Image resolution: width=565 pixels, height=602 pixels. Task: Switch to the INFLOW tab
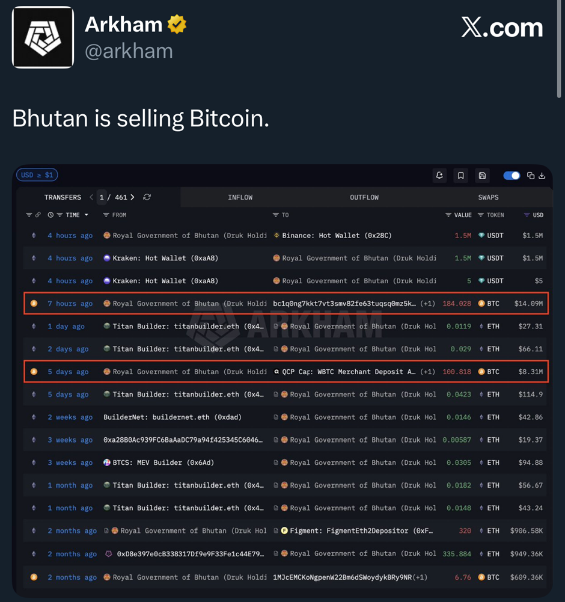[x=240, y=197]
